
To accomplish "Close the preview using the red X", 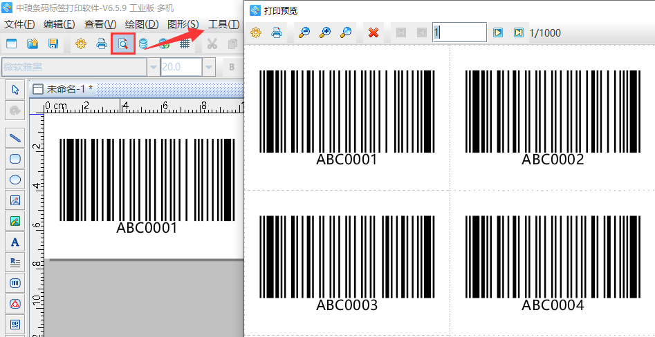I will coord(373,32).
